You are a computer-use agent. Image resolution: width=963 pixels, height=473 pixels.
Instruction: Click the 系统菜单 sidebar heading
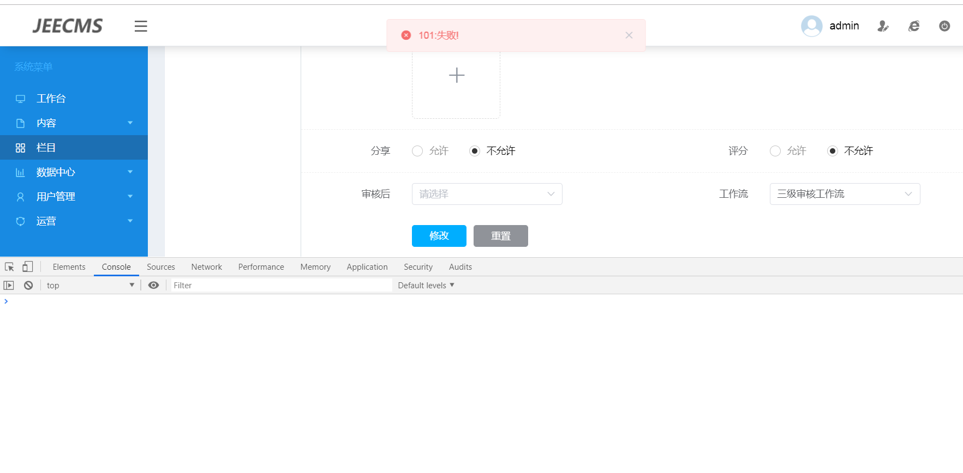[33, 67]
